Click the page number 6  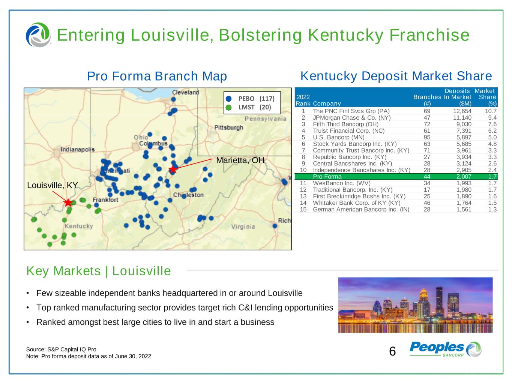coord(392,351)
